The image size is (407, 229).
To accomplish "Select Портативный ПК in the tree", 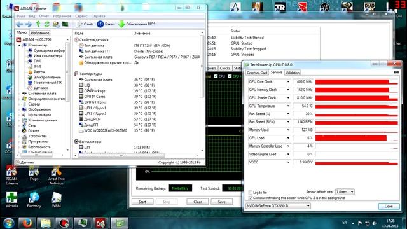I will click(x=48, y=83).
